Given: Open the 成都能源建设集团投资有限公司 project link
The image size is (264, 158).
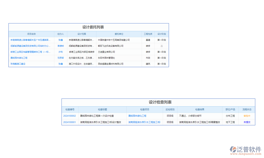Looking at the screenshot, I should click(x=30, y=46).
